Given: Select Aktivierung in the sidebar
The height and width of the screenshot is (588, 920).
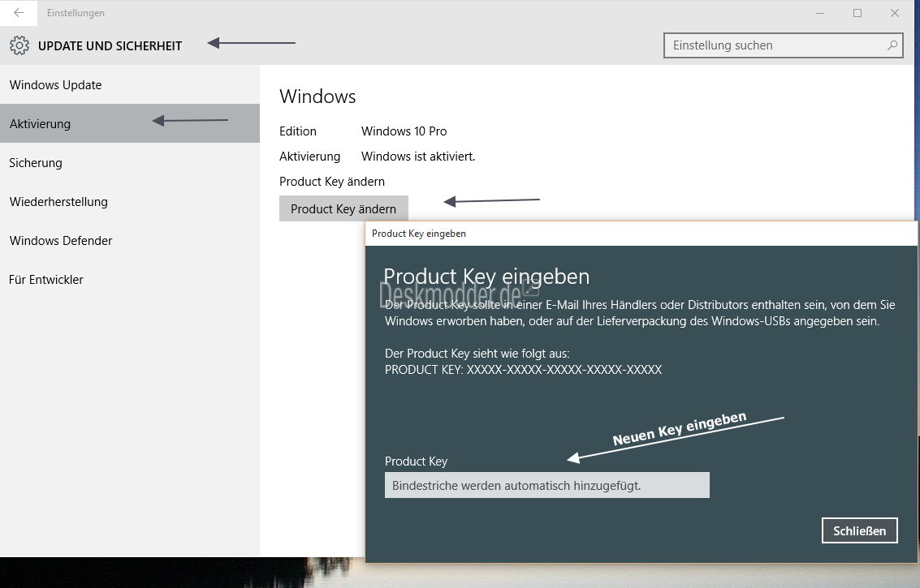Looking at the screenshot, I should coord(130,124).
